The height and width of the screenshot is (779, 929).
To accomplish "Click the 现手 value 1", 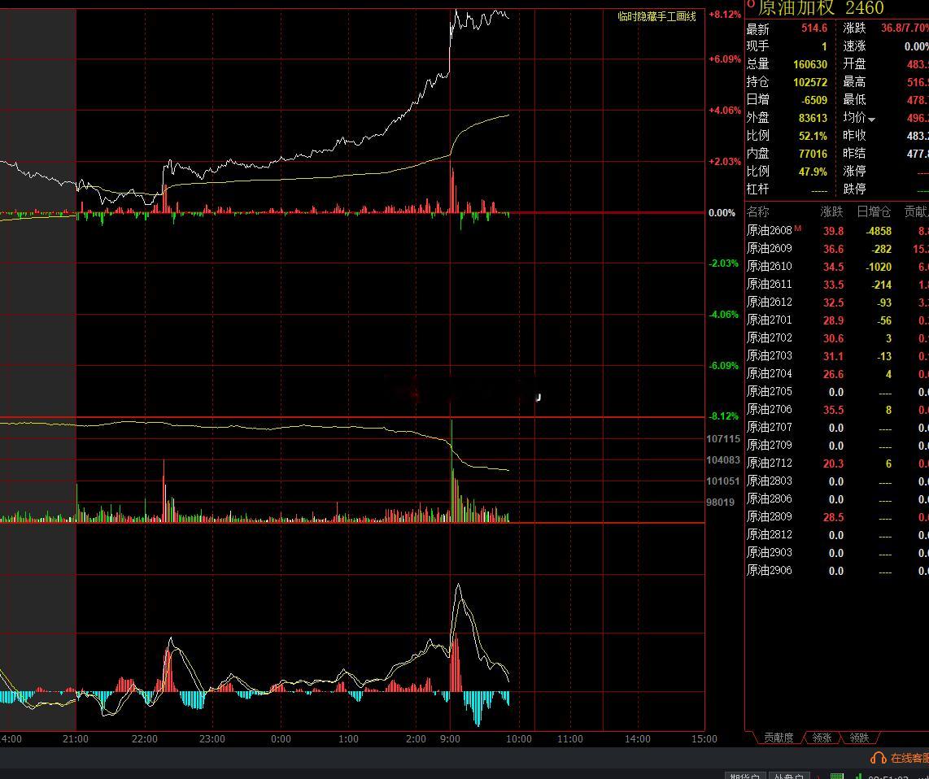I will (824, 46).
